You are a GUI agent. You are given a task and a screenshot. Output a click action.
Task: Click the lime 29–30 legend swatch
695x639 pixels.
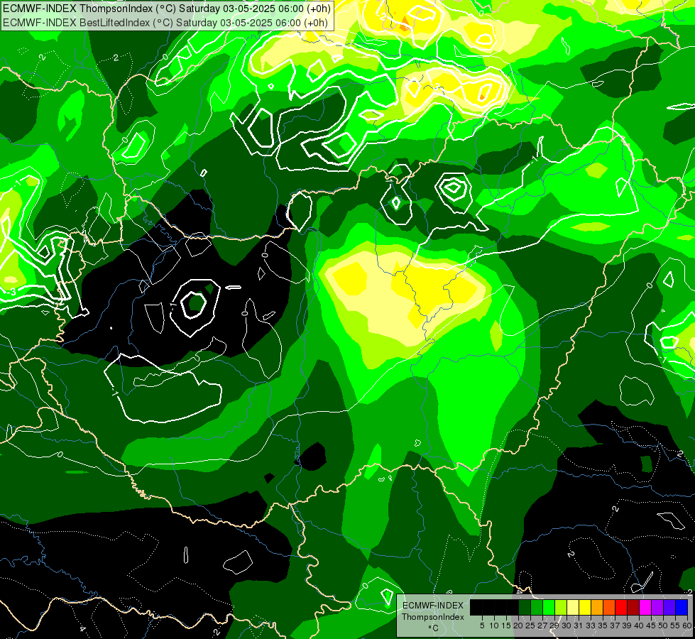[x=561, y=607]
